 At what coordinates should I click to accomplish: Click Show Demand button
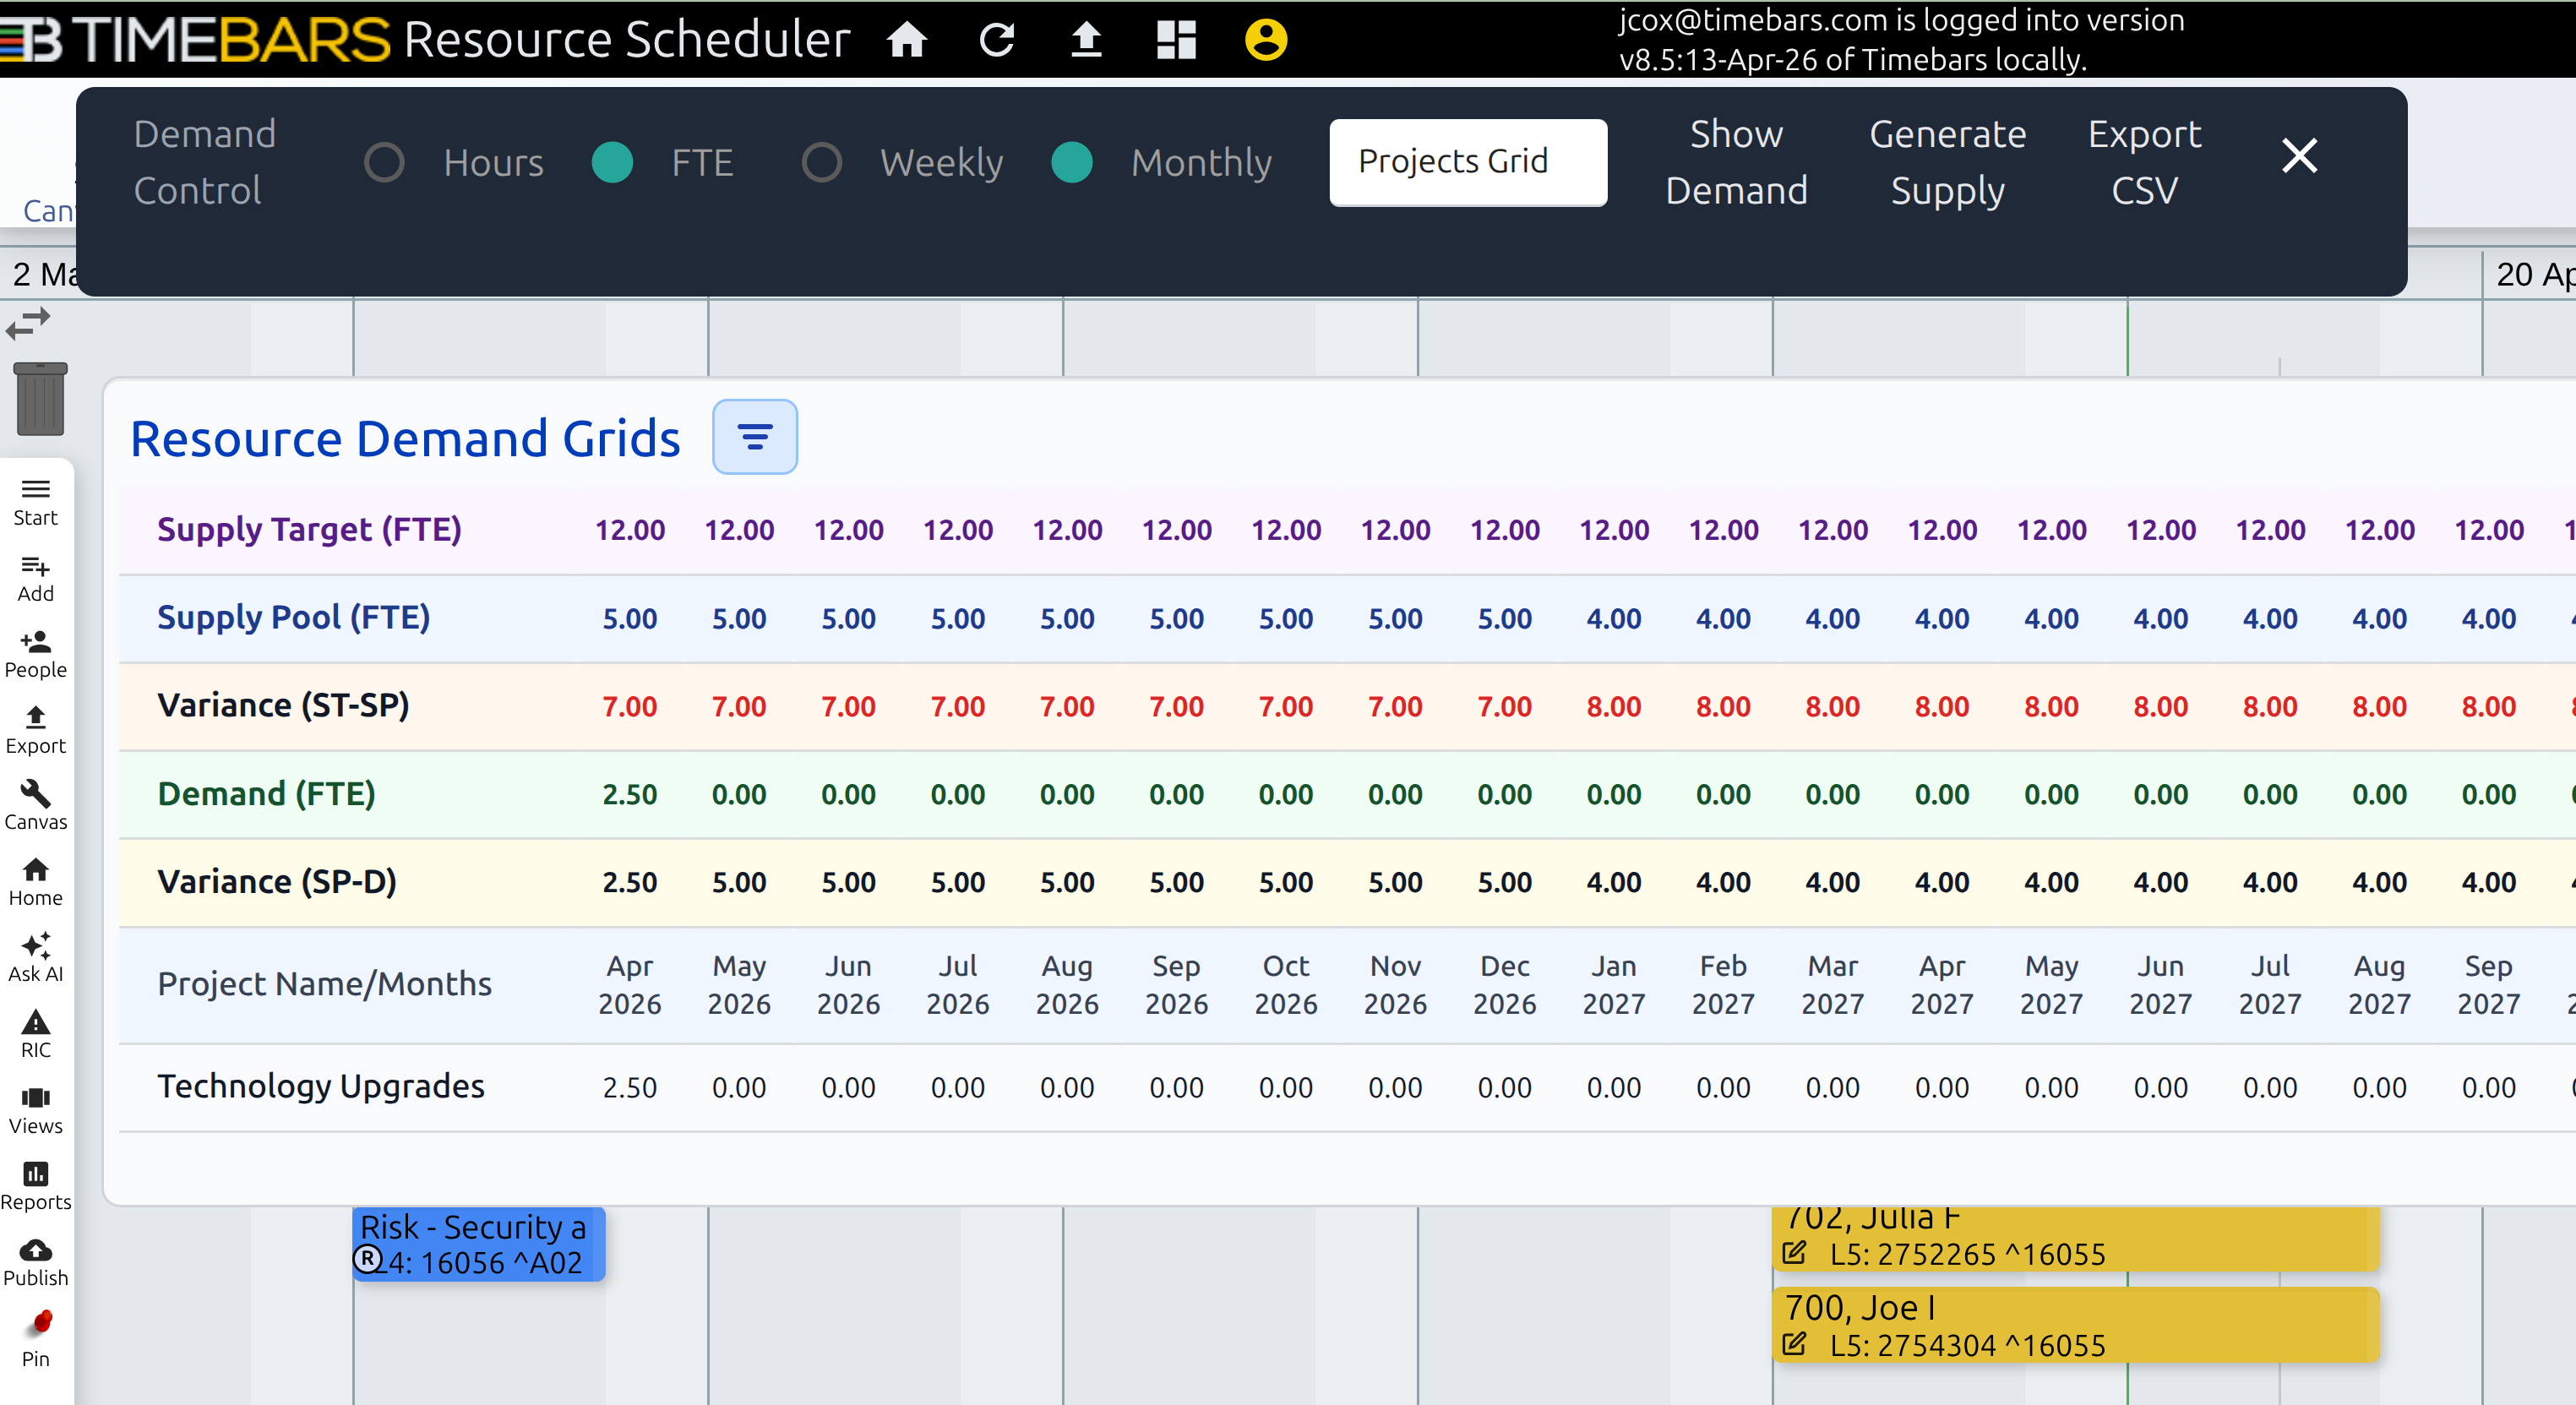tap(1736, 162)
